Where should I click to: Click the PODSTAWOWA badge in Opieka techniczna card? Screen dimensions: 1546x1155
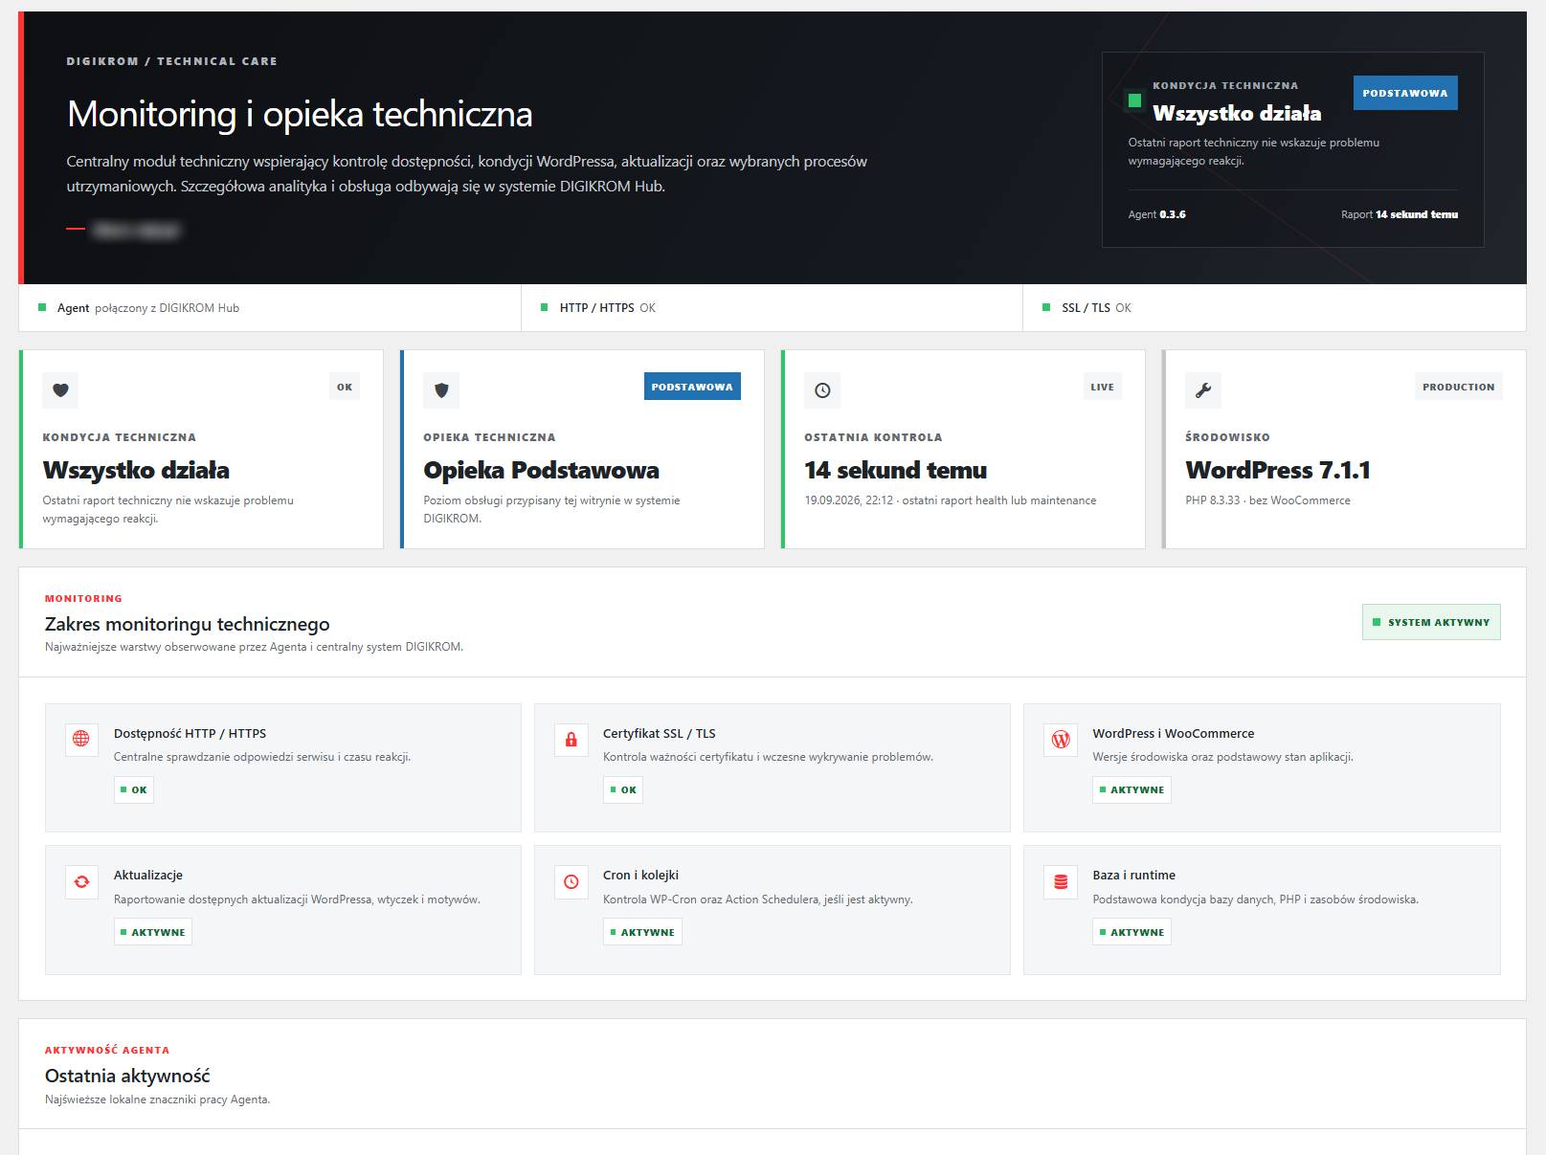coord(692,387)
